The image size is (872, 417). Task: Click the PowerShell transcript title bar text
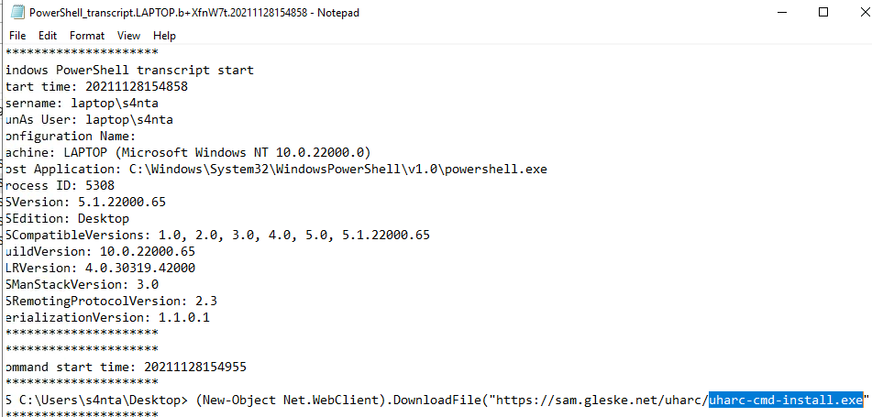(194, 13)
